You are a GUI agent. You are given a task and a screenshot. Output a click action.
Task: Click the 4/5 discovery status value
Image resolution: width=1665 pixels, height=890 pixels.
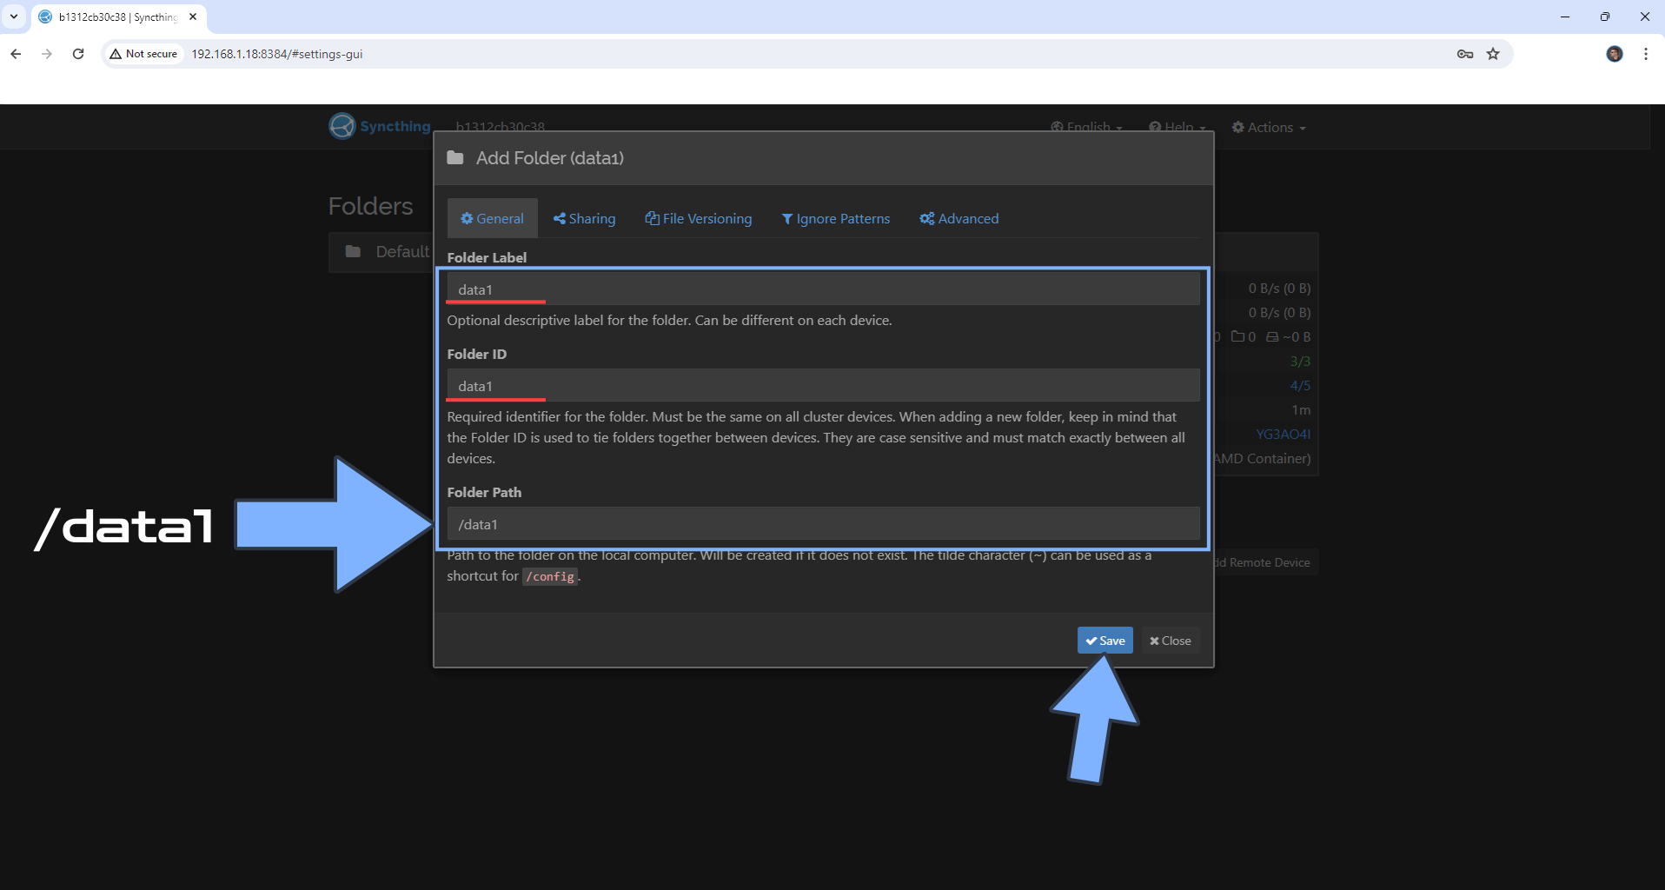[x=1300, y=385]
